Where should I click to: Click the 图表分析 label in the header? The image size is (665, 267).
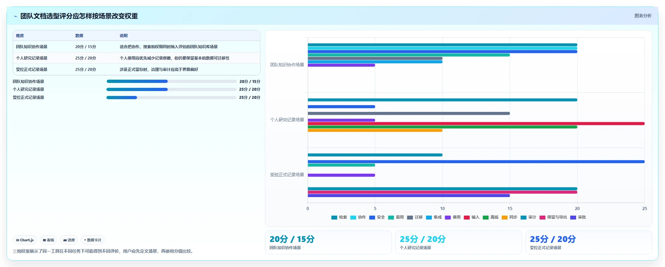643,16
